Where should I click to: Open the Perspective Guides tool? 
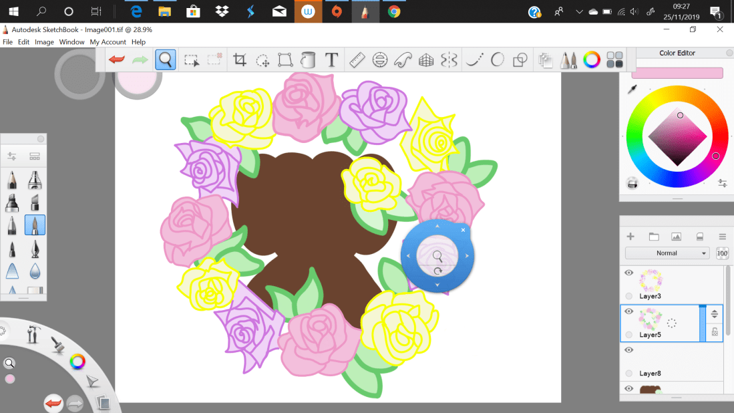point(426,60)
